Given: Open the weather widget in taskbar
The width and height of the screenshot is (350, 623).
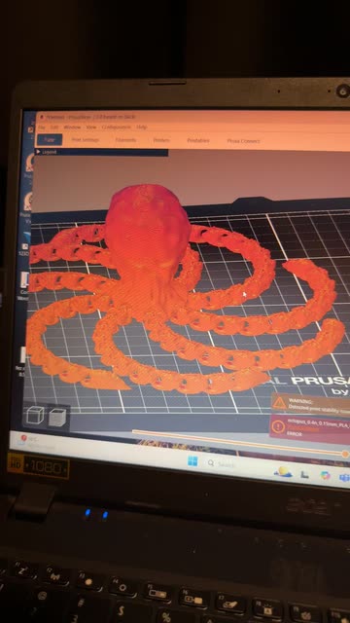Looking at the screenshot, I should tap(283, 472).
